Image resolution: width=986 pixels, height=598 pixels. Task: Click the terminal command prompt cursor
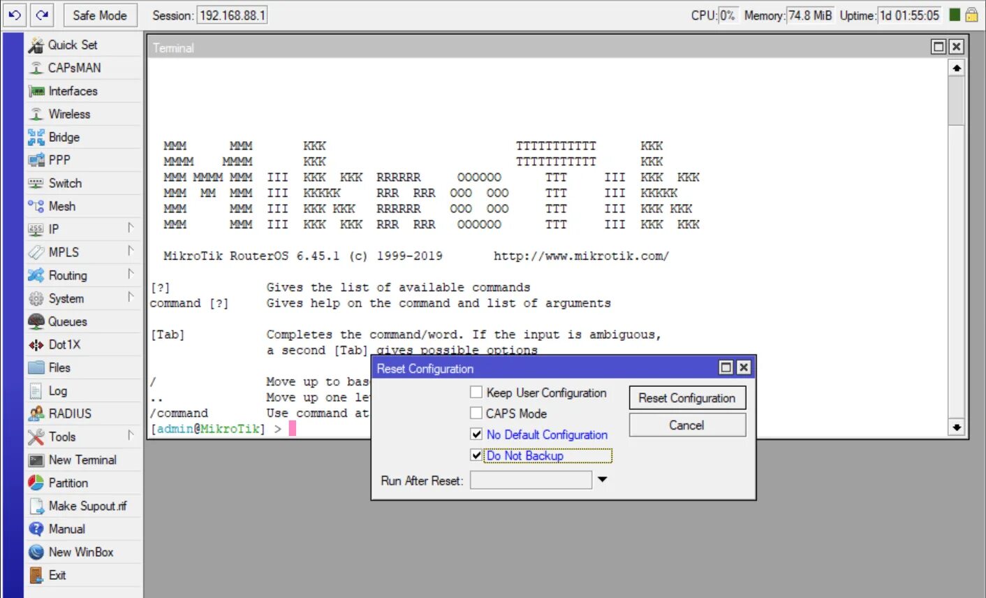(293, 429)
